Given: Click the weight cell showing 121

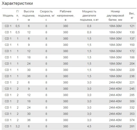Looking at the screenshot, I should pyautogui.click(x=132, y=26).
